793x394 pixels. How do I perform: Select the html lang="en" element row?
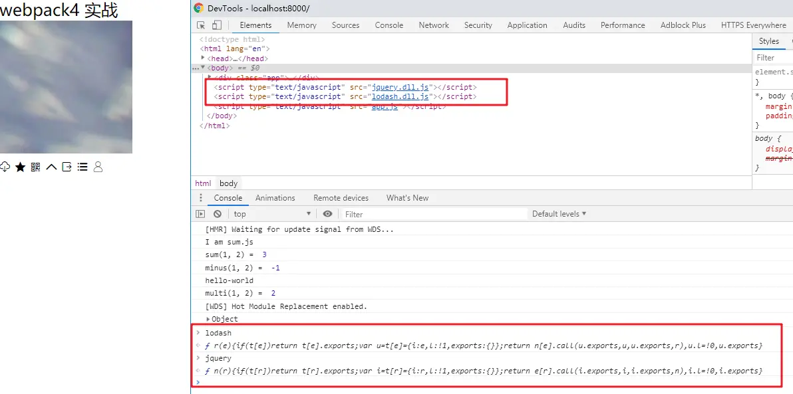click(x=235, y=49)
